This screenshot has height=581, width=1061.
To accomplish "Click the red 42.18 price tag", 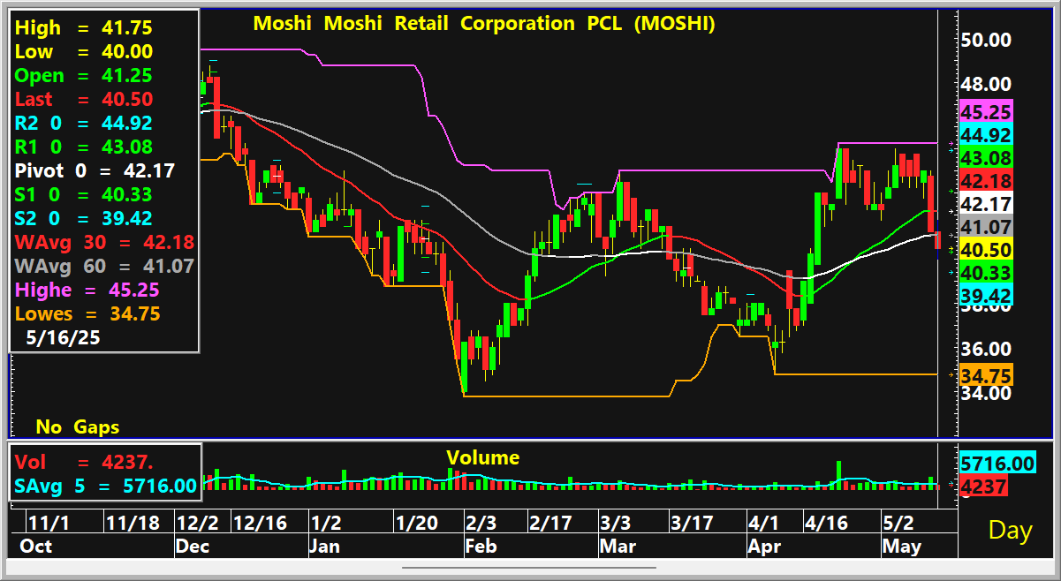I will click(986, 181).
